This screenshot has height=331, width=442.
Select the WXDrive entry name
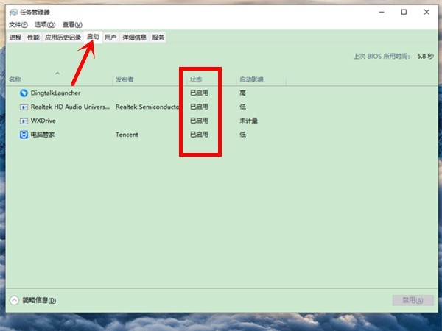(43, 121)
